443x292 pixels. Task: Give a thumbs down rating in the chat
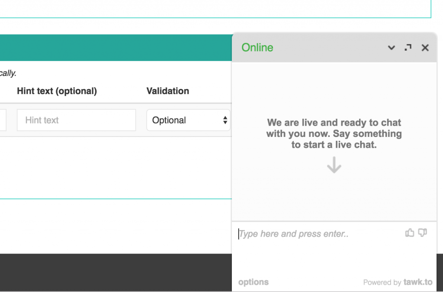point(423,233)
